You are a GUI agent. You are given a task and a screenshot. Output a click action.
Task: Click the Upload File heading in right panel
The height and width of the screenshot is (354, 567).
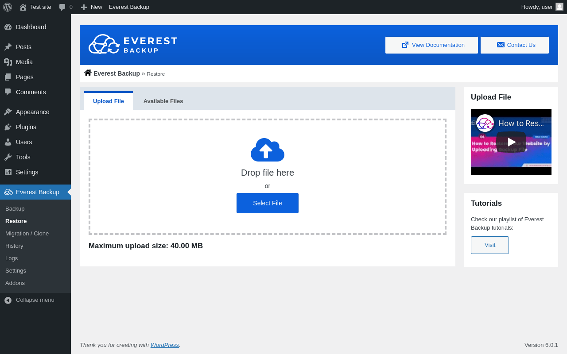[491, 97]
